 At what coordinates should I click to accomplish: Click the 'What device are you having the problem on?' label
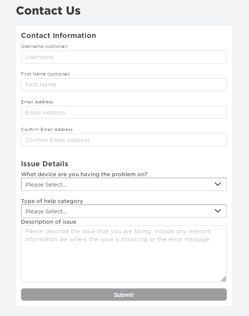(x=84, y=174)
